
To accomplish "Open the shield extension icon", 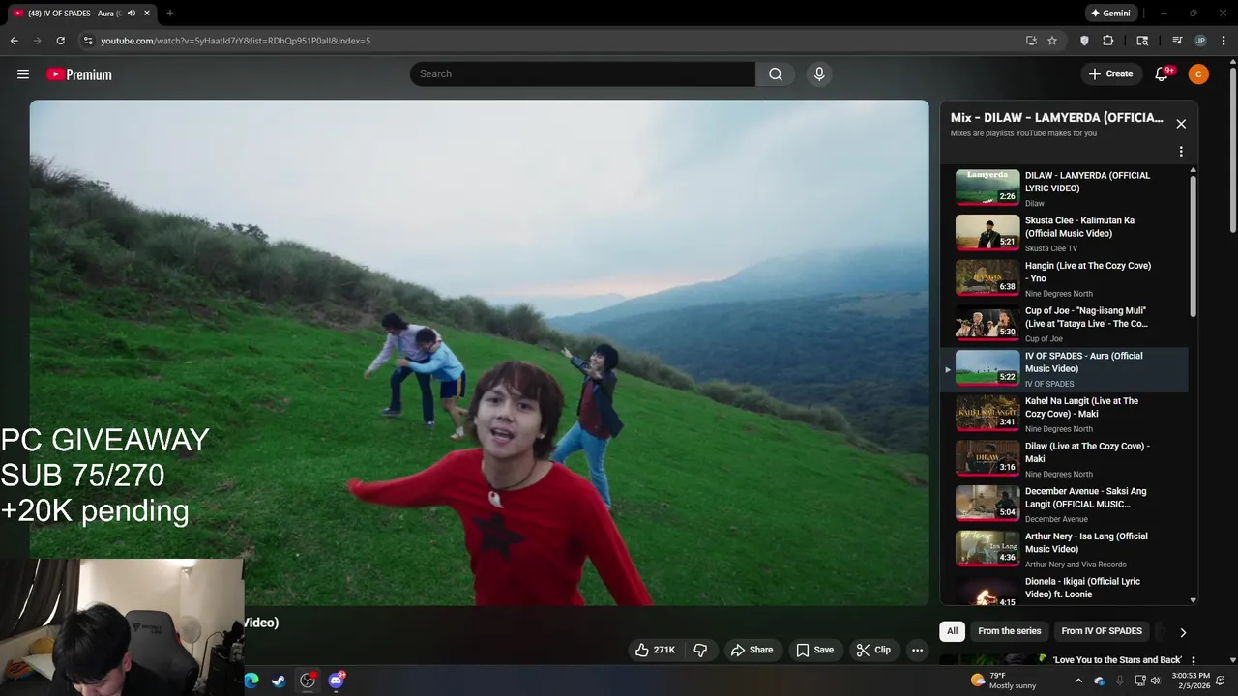I will click(1084, 41).
